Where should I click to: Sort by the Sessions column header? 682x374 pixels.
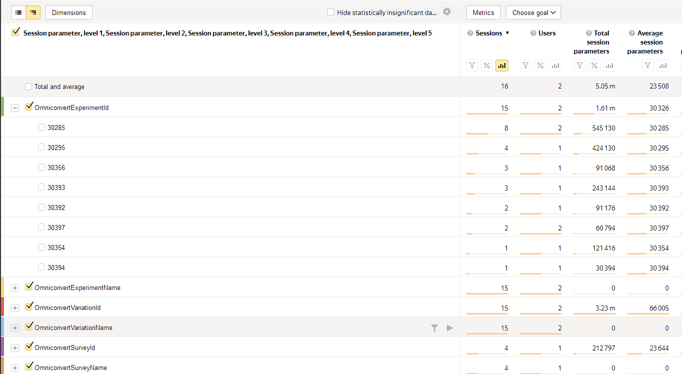click(x=489, y=33)
